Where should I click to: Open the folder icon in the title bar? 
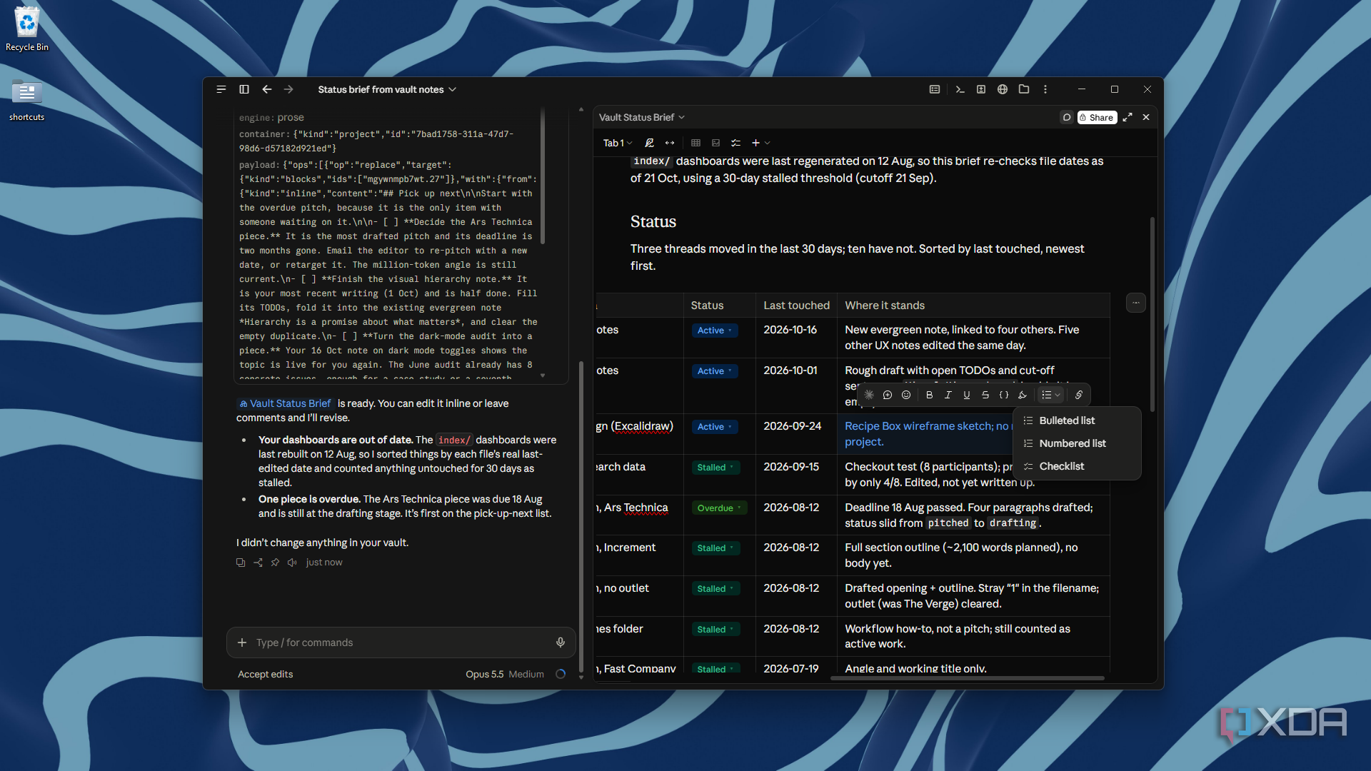point(1024,89)
